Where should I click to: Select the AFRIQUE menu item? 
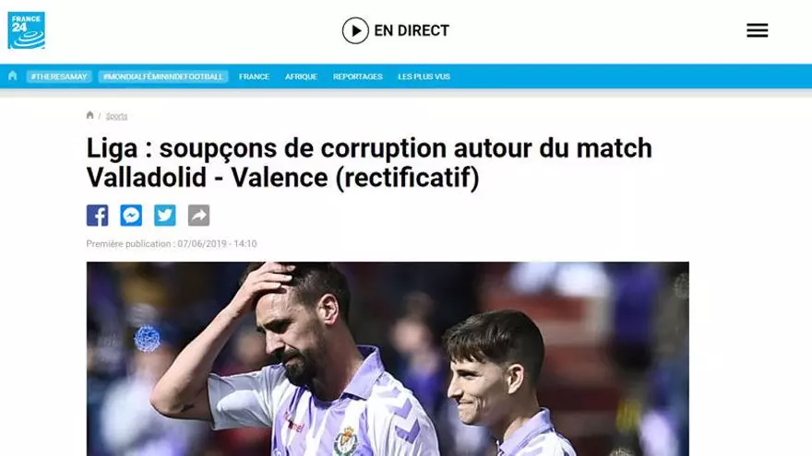point(301,76)
